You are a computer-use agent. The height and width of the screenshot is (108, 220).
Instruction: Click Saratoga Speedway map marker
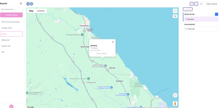tap(82, 35)
